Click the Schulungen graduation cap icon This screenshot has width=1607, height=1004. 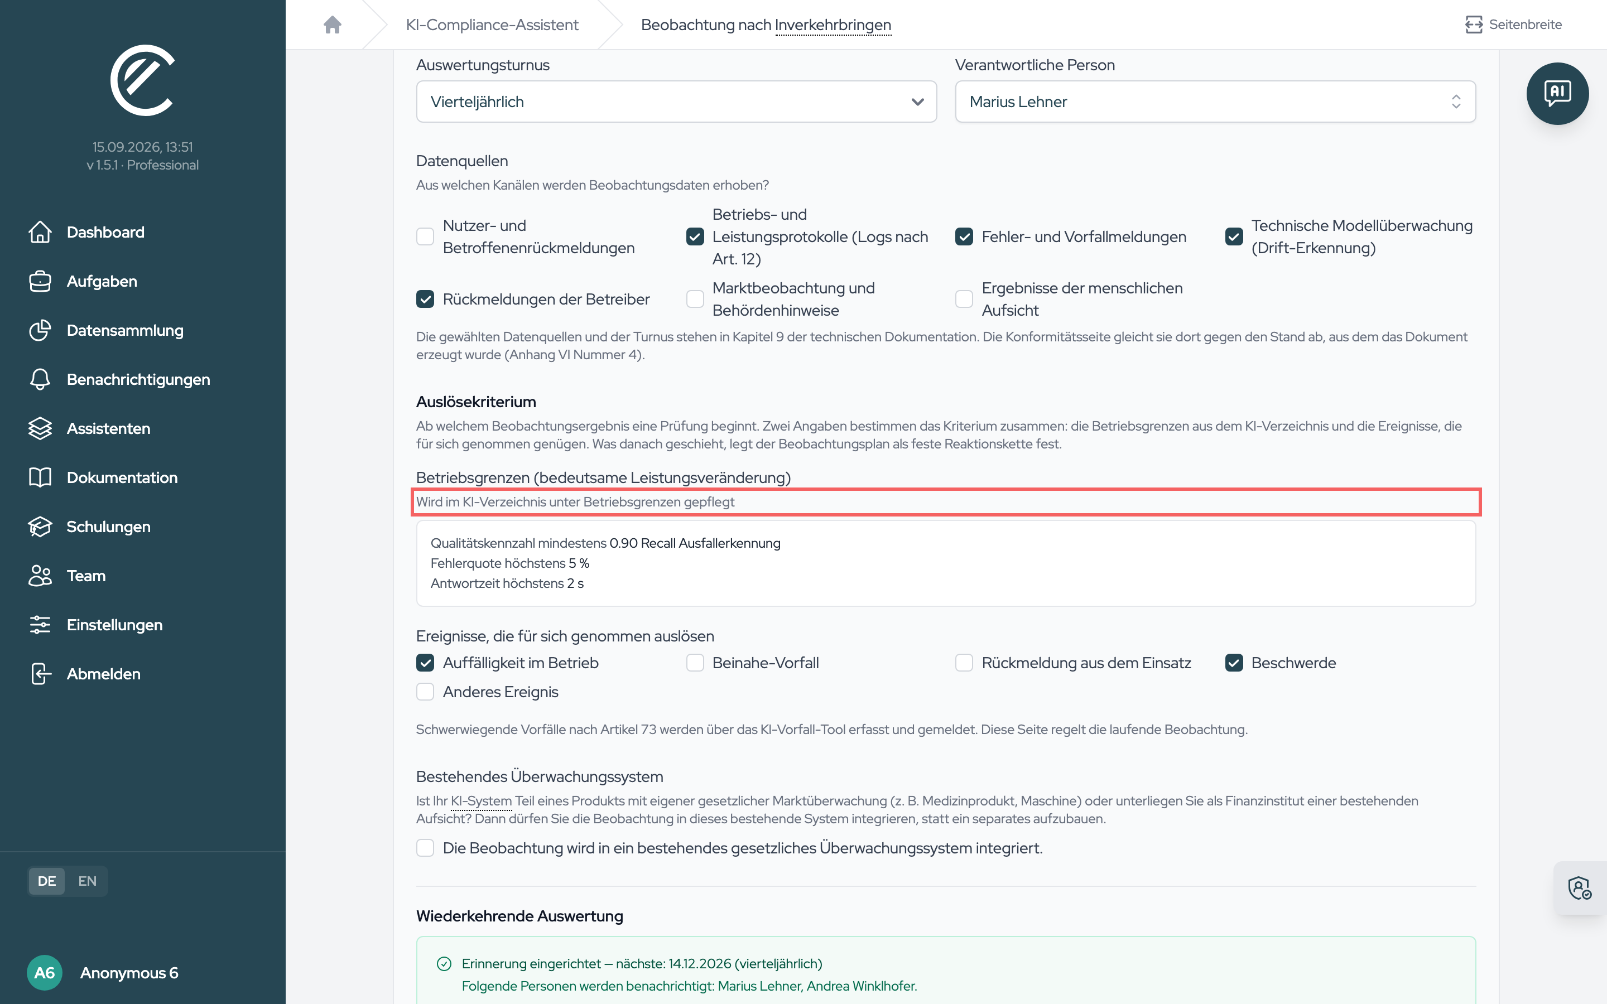(x=40, y=527)
